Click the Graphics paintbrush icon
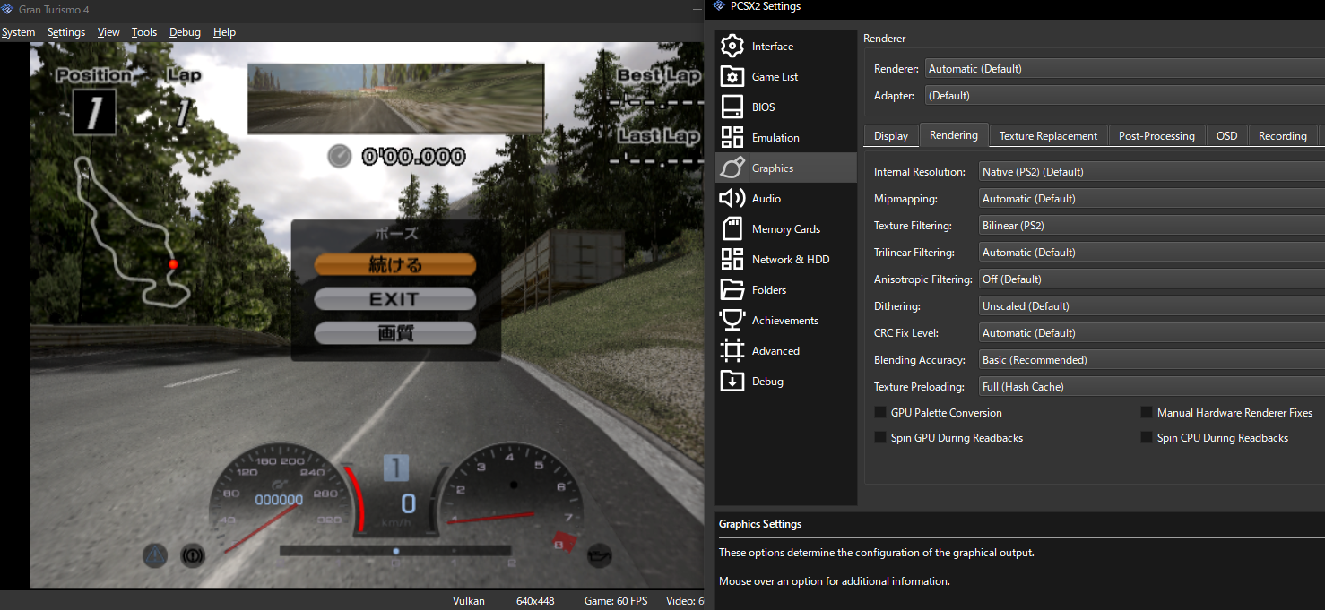 coord(732,168)
